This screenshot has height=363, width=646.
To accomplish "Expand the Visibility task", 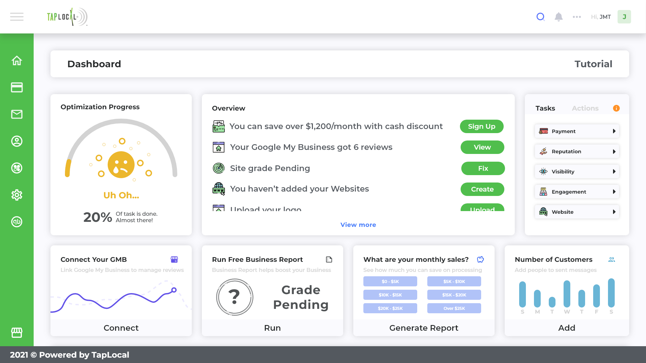I will 577,171.
